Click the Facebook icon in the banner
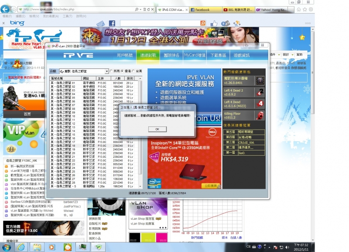The height and width of the screenshot is (252, 349). pos(112,23)
